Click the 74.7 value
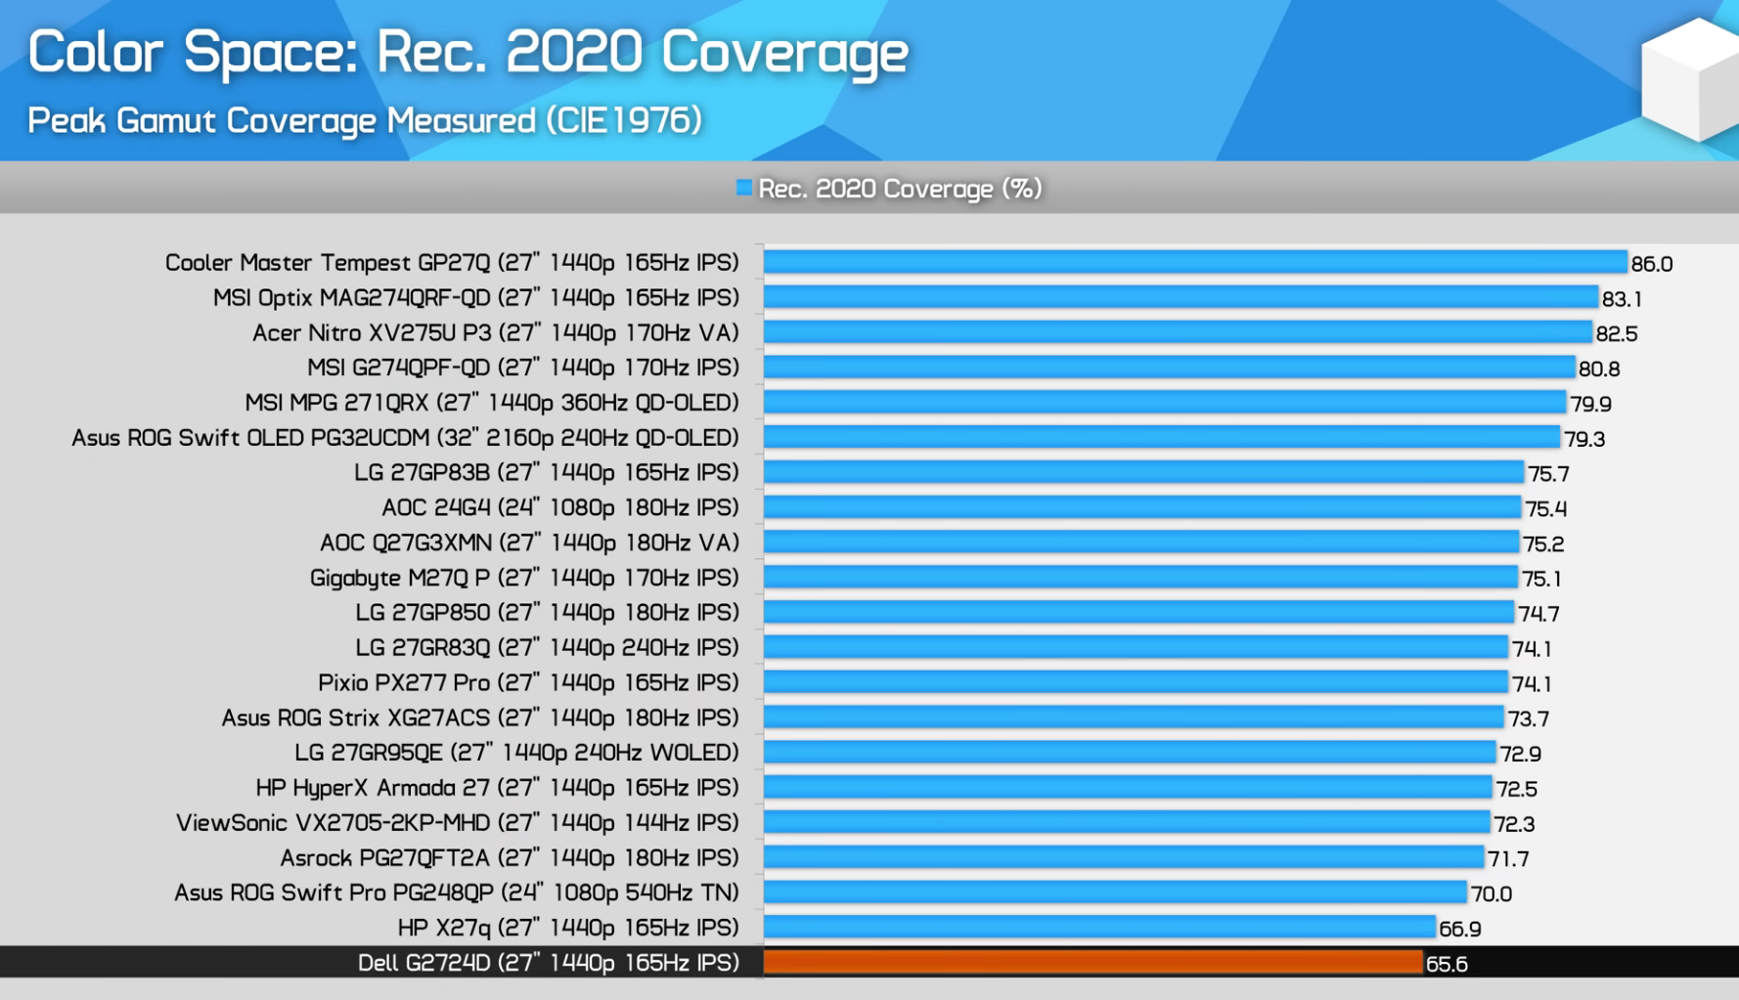1739x1000 pixels. pyautogui.click(x=1538, y=614)
